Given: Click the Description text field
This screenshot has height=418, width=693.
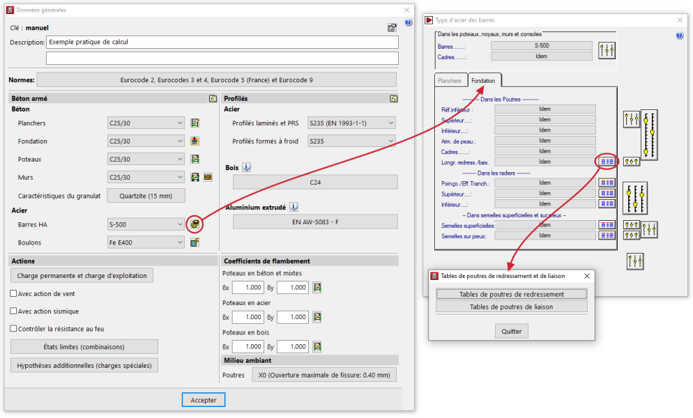Looking at the screenshot, I should tap(222, 42).
